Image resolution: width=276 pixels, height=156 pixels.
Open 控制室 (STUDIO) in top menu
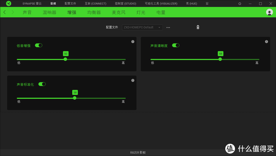125,4
